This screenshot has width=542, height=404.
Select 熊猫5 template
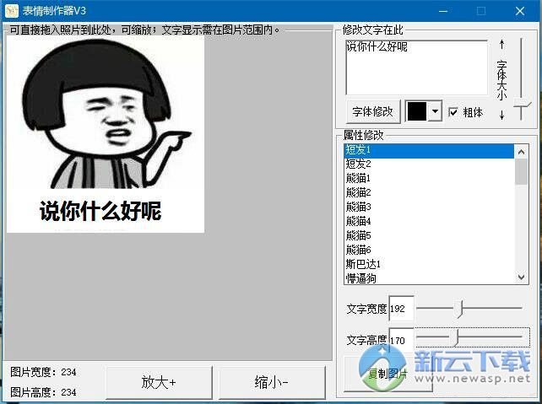(x=429, y=235)
